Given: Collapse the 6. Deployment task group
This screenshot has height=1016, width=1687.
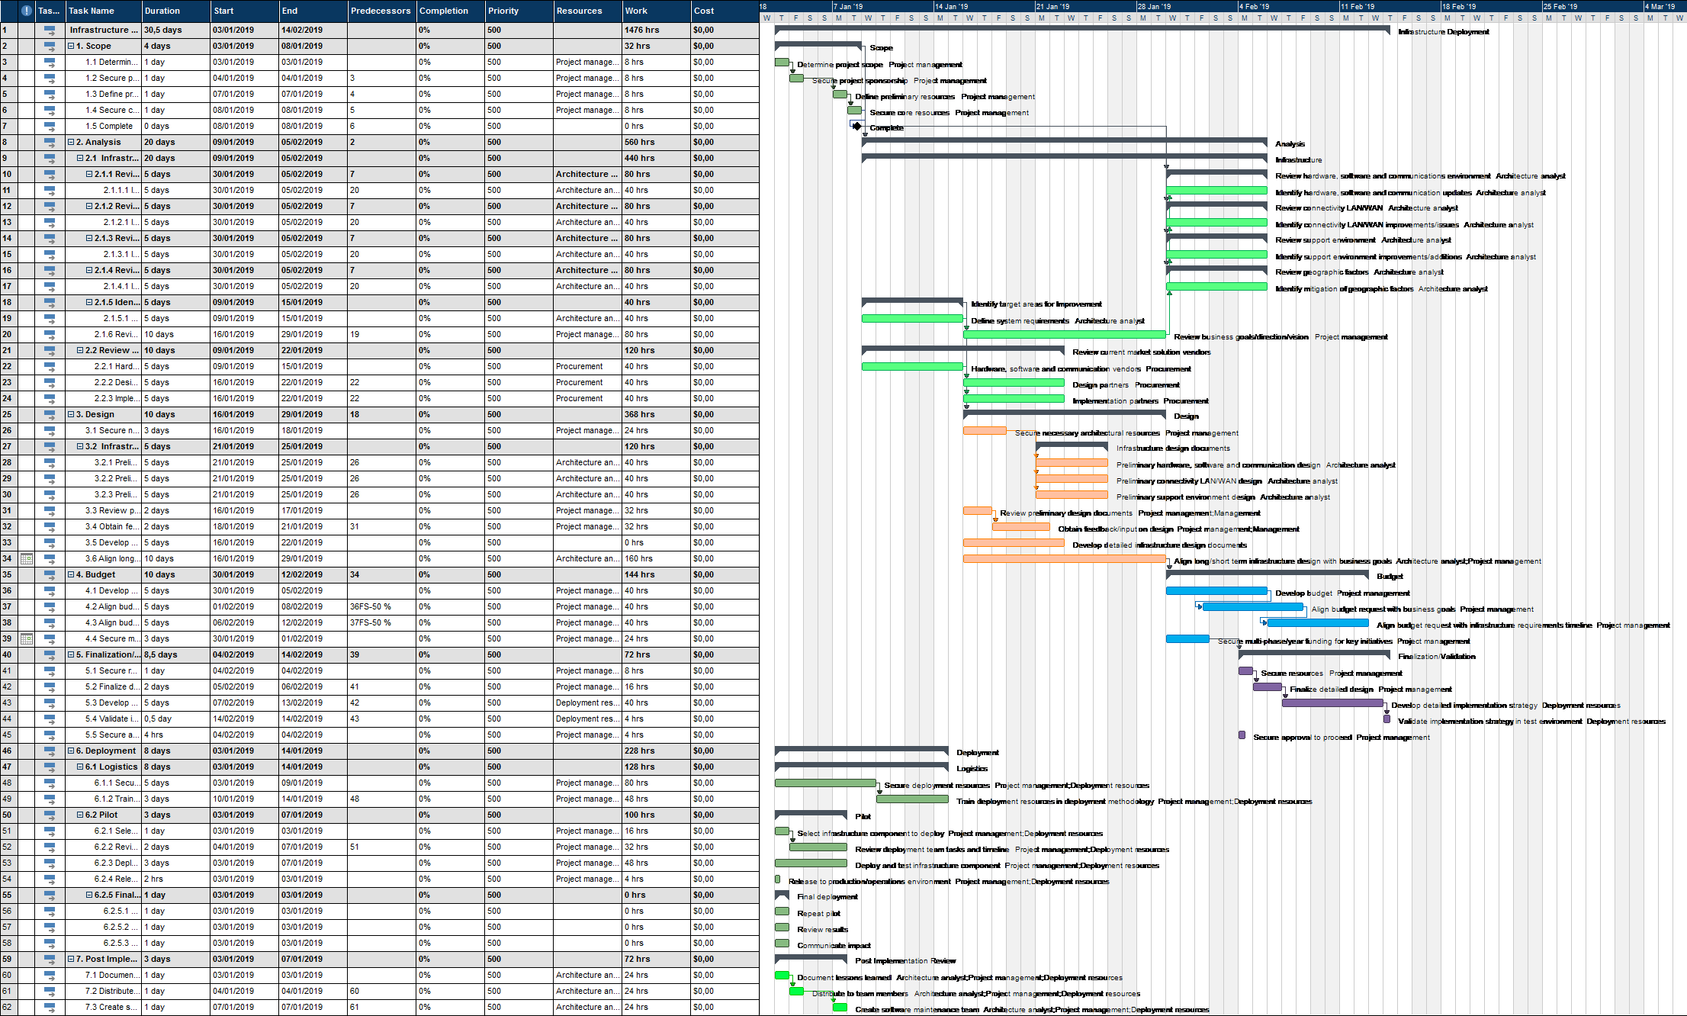Looking at the screenshot, I should [x=72, y=751].
